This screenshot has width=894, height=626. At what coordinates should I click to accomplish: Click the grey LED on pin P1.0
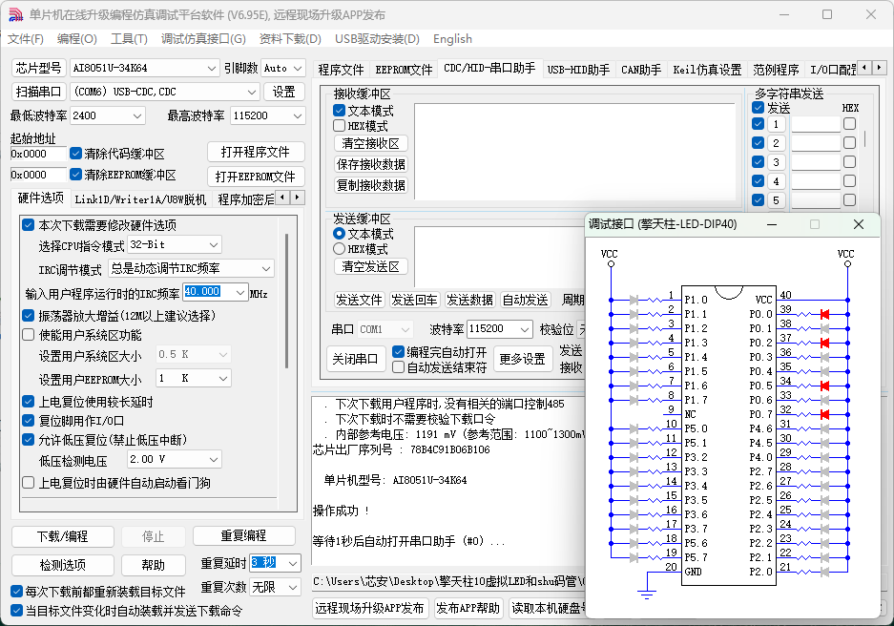[634, 300]
